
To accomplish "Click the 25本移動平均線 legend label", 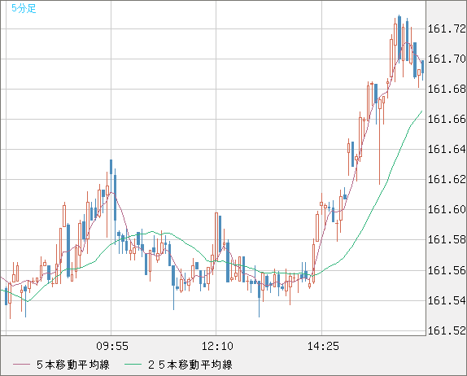I will click(190, 365).
